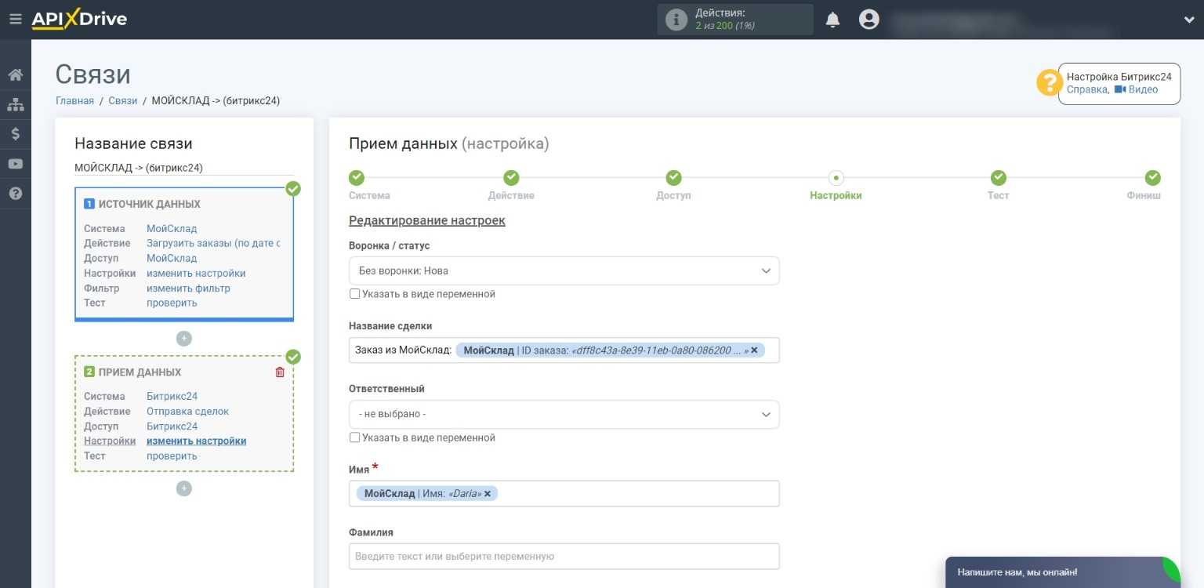
Task: Remove the Имя Daria variable tag
Action: pos(487,494)
